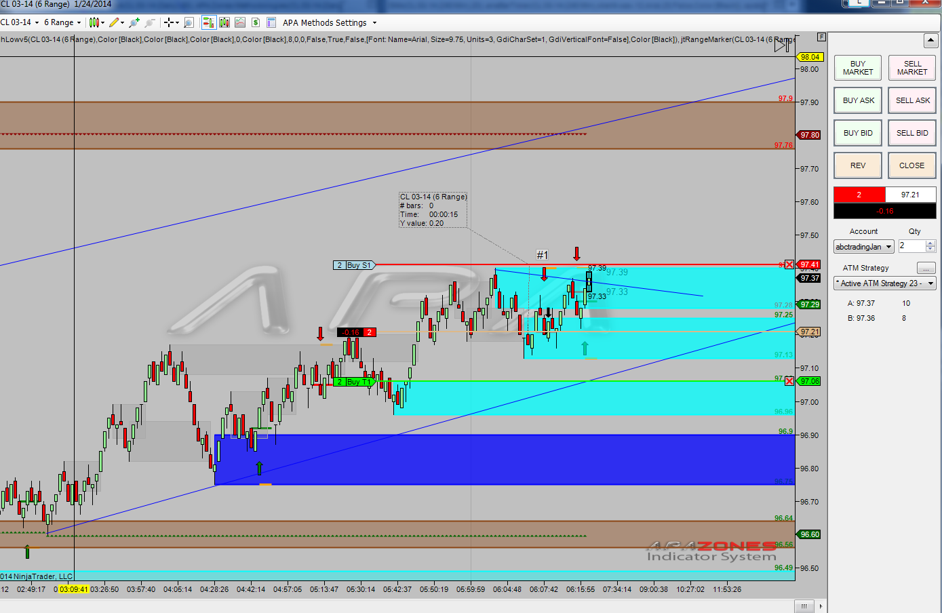The width and height of the screenshot is (942, 613).
Task: Click the F button above the price axis
Action: pyautogui.click(x=821, y=37)
